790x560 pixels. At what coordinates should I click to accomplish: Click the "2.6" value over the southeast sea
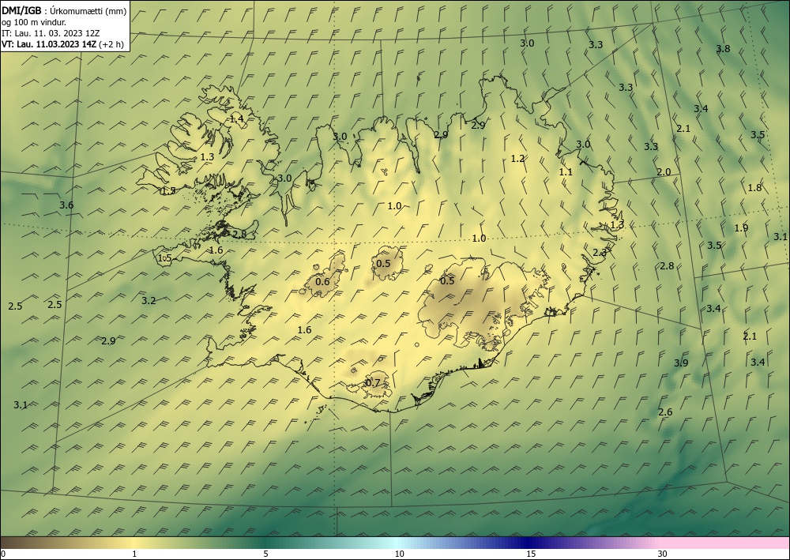pos(665,412)
